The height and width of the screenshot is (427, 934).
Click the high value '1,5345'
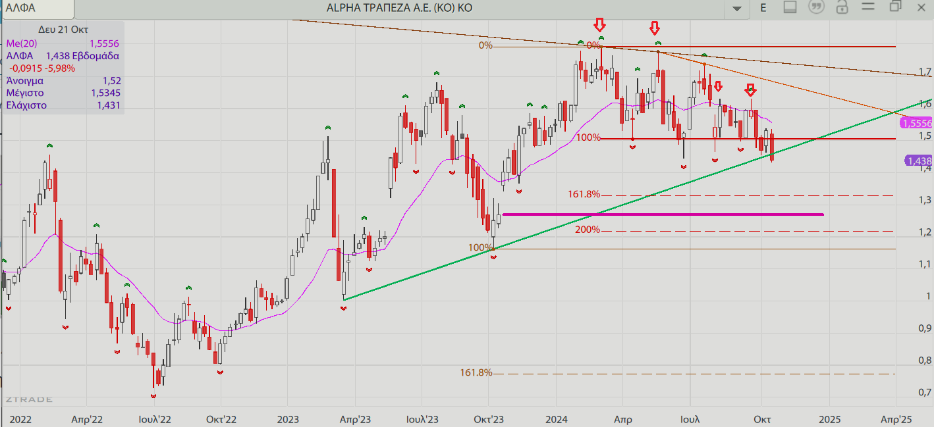pyautogui.click(x=105, y=93)
